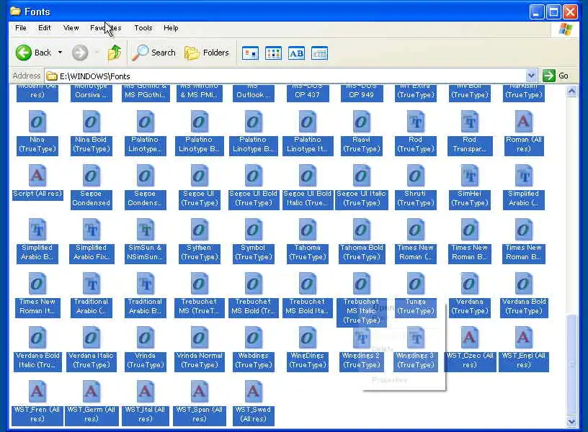Select the WST_Fren font icon

click(x=37, y=392)
